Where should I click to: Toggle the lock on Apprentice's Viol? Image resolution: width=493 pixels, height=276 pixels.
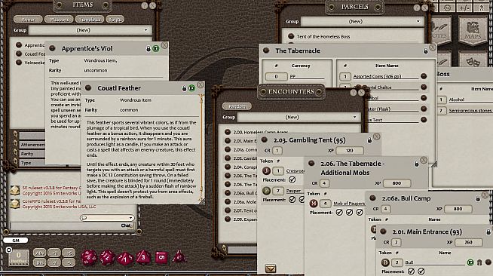[x=149, y=49]
